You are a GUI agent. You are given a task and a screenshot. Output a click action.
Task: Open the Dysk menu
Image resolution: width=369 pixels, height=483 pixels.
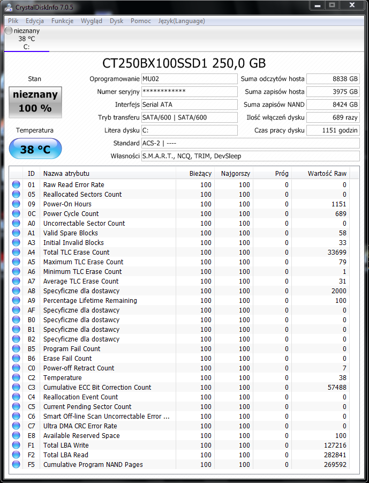tap(116, 21)
